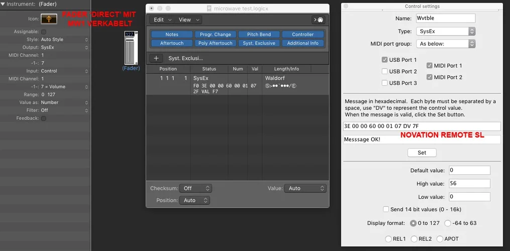
Task: Click the hexadecimal message input field
Action: pyautogui.click(x=422, y=127)
